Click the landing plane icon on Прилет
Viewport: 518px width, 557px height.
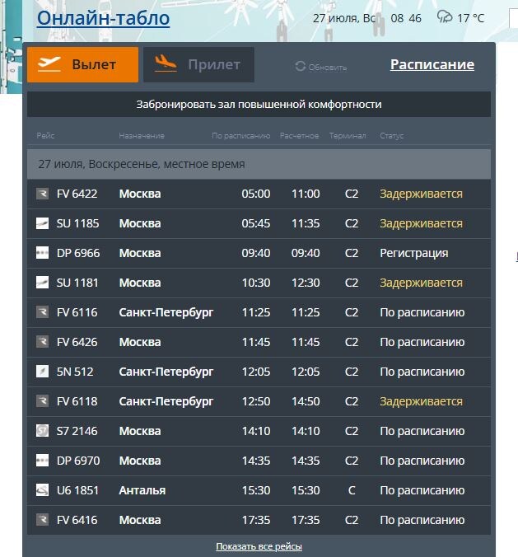pos(166,63)
